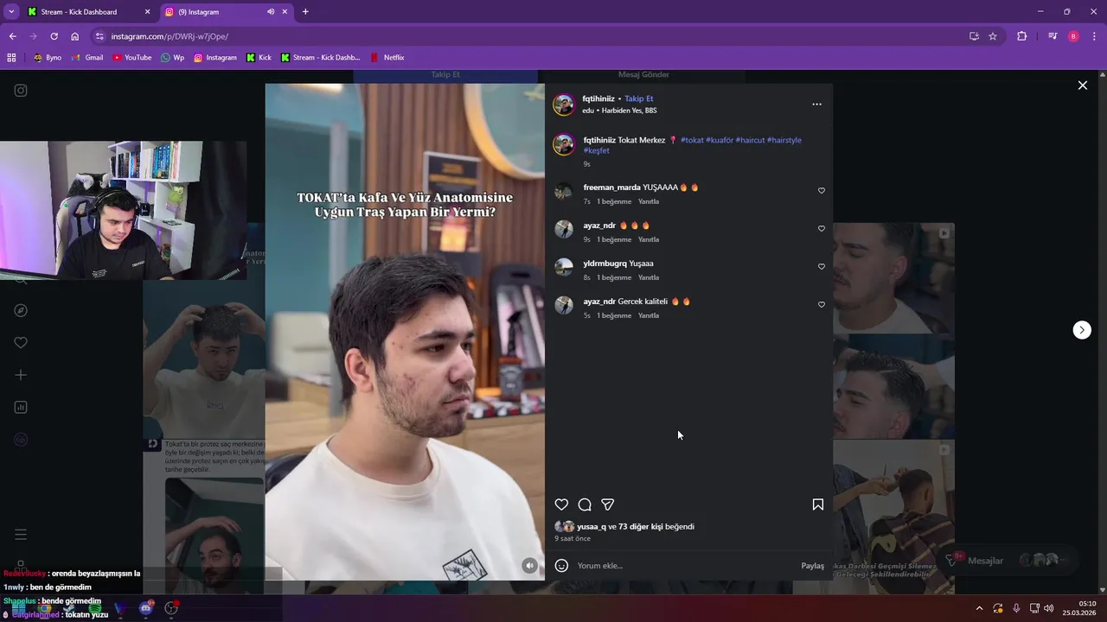Like freeman_marda's comment

point(822,191)
